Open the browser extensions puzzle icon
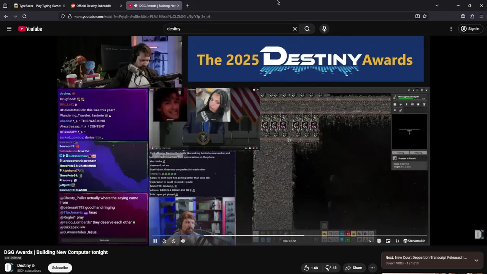This screenshot has height=274, width=487. coord(472,16)
